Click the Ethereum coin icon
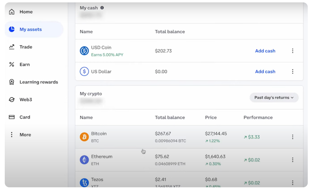Viewport: 312px width, 191px height. click(x=84, y=160)
